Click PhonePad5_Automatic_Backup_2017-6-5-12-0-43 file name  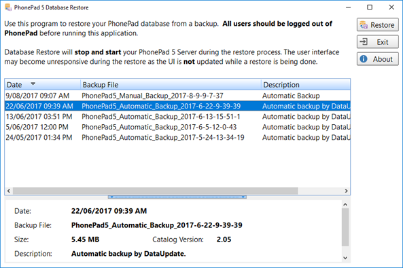click(x=159, y=127)
